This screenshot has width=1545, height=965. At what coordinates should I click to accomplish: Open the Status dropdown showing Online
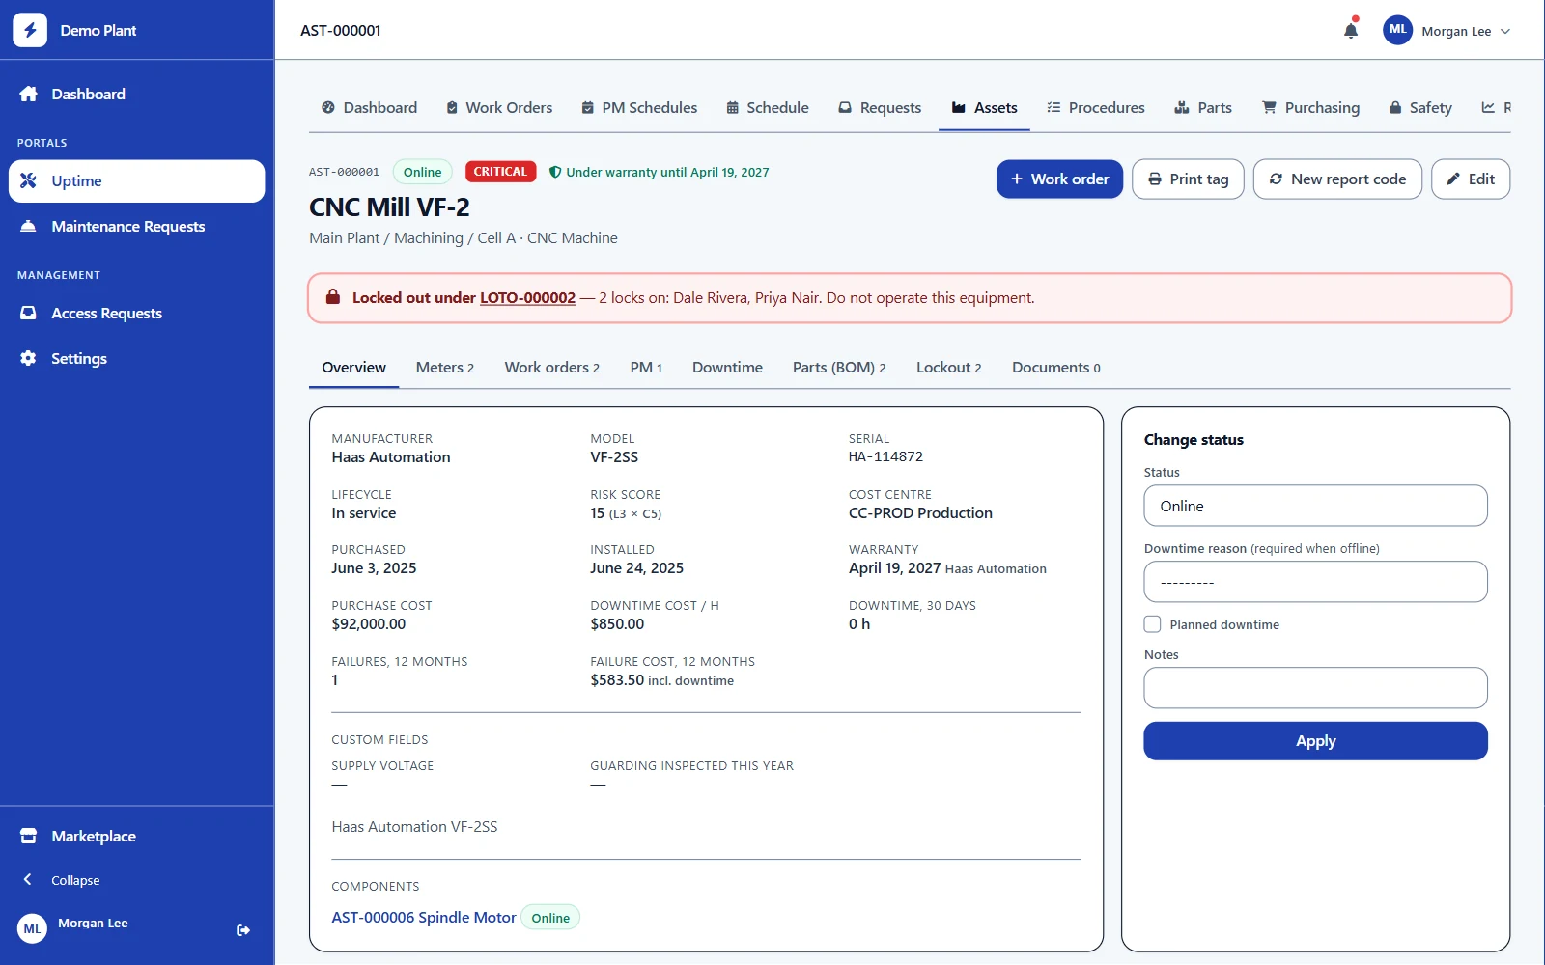pyautogui.click(x=1315, y=506)
